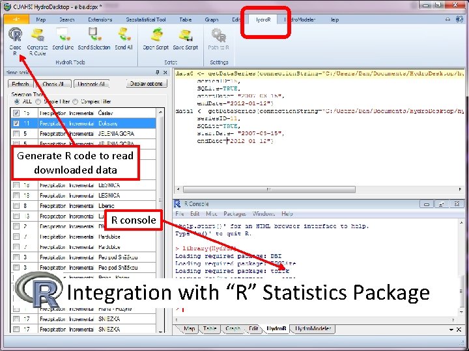Click series list scroll-down arrow
Image resolution: width=469 pixels, height=351 pixels.
[160, 331]
